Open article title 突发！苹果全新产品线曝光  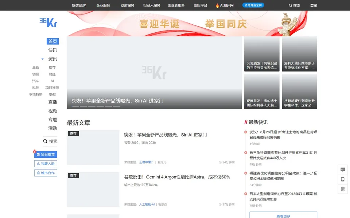166,135
